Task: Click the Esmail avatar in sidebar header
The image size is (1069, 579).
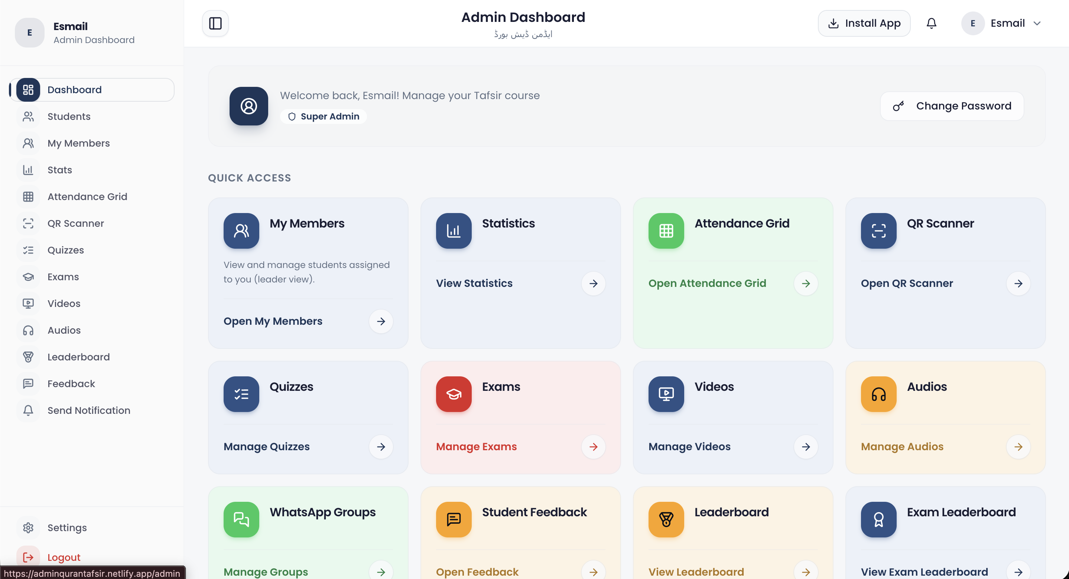Action: point(29,32)
